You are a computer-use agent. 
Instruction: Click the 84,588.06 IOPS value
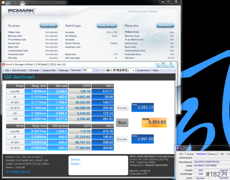click(80, 108)
